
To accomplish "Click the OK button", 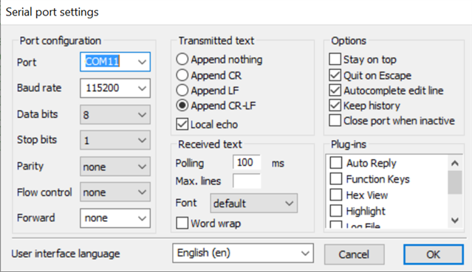I will coord(433,254).
